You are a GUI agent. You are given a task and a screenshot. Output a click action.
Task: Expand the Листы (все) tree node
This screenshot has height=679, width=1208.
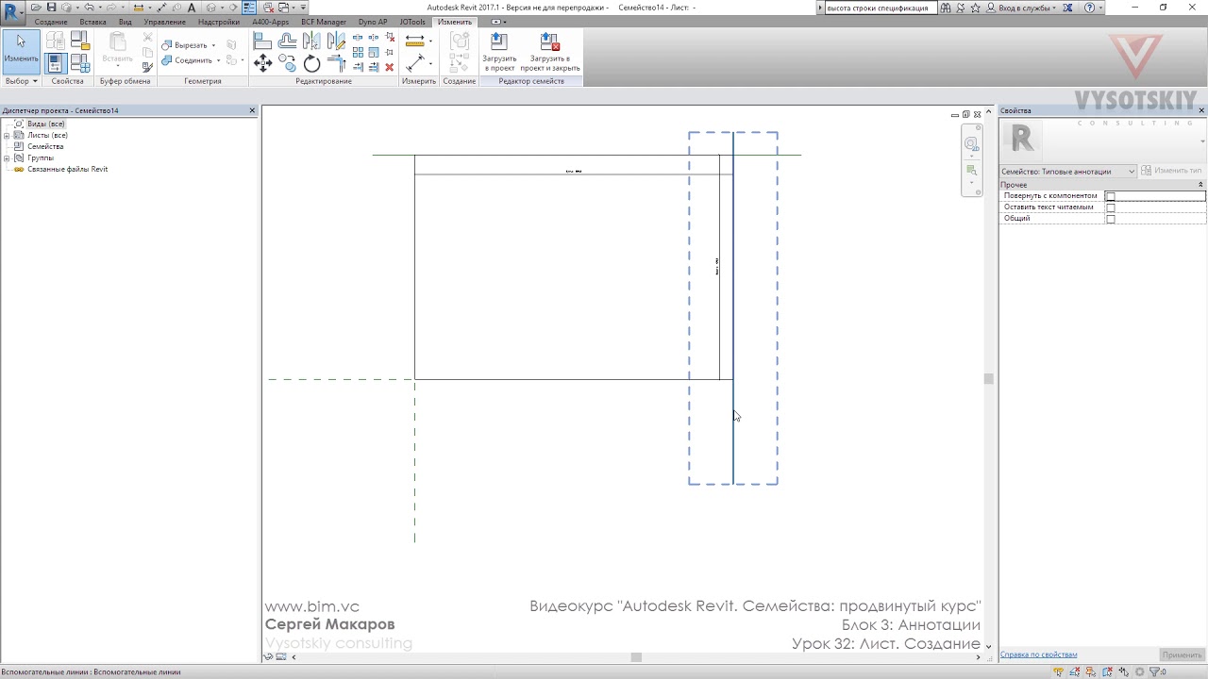pyautogui.click(x=7, y=135)
